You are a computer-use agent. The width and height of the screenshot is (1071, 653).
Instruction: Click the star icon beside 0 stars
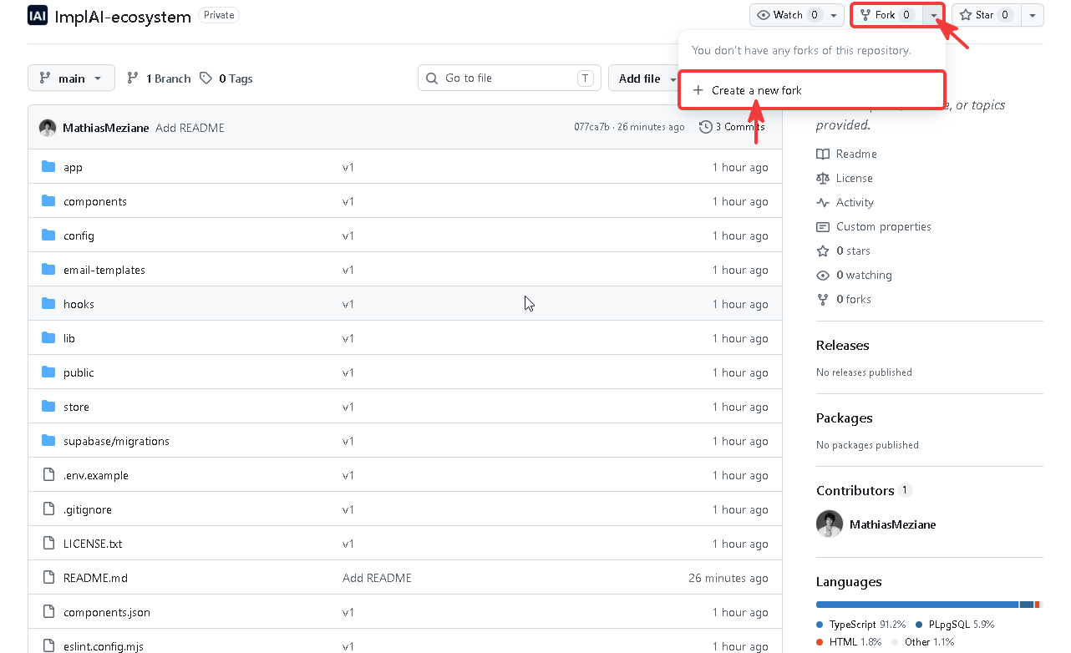(x=823, y=251)
